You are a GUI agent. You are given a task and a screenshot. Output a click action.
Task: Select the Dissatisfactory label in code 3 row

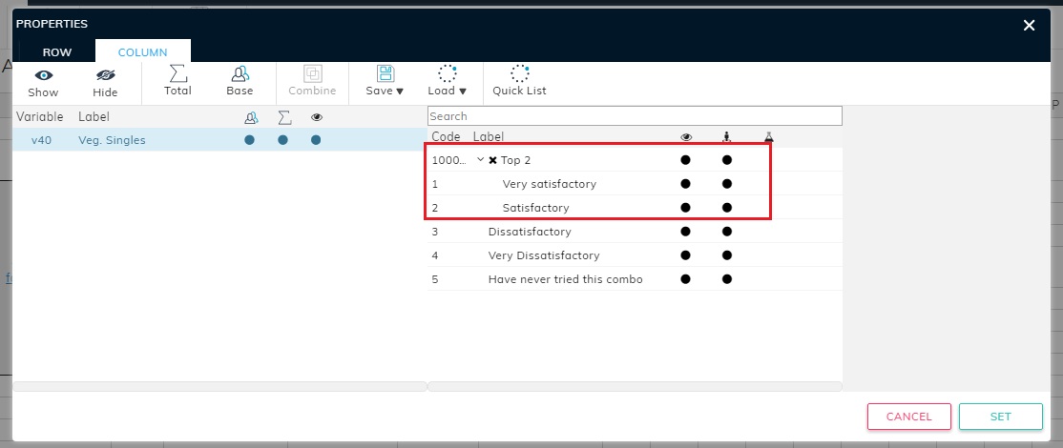pos(530,232)
